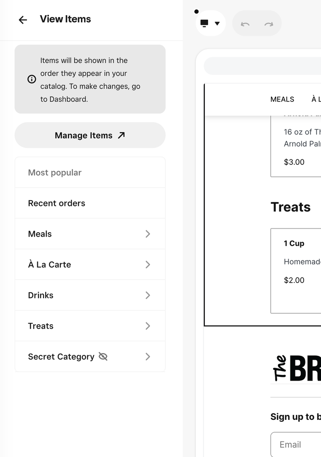The height and width of the screenshot is (457, 321).
Task: Click the info icon in the notice box
Action: click(x=32, y=79)
